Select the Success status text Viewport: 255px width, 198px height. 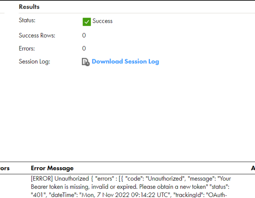[x=102, y=21]
